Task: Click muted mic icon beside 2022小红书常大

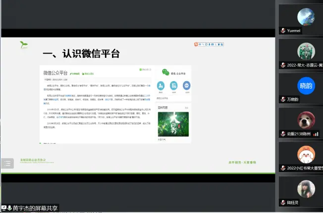Action: pos(283,168)
